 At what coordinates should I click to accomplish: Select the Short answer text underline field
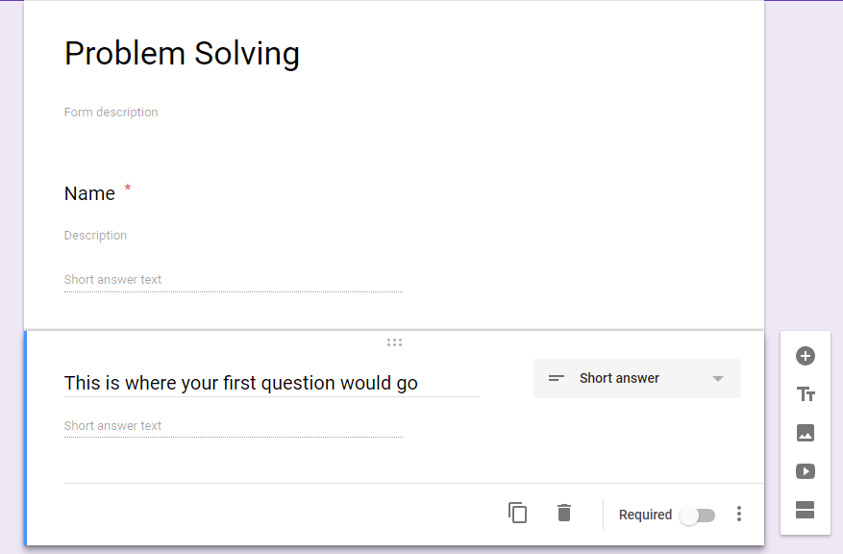(x=233, y=425)
